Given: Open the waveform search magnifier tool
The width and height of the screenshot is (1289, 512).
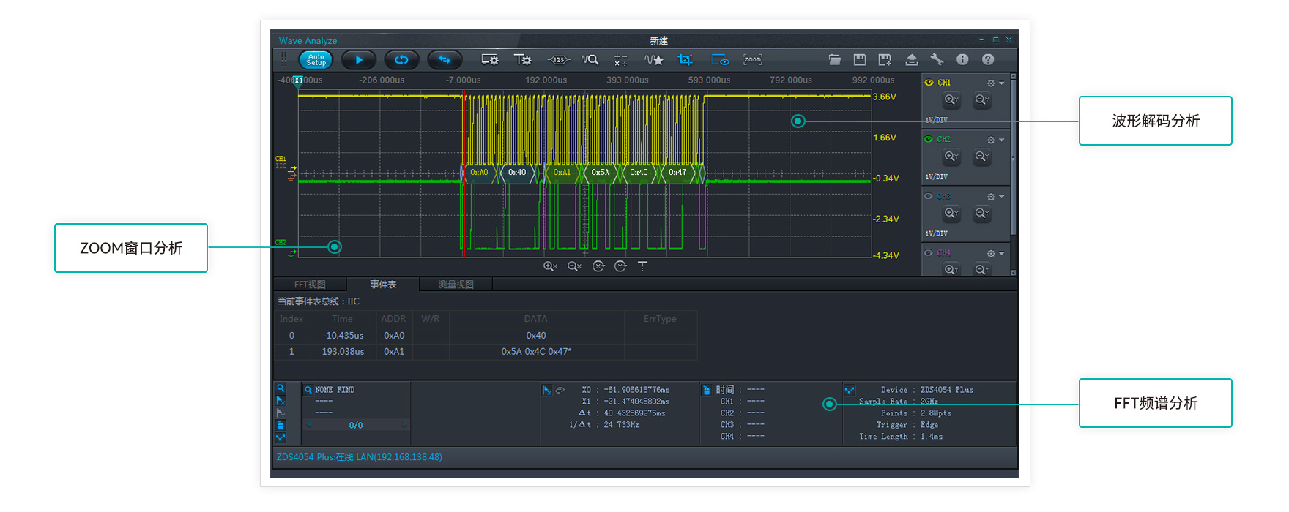Looking at the screenshot, I should coord(590,60).
